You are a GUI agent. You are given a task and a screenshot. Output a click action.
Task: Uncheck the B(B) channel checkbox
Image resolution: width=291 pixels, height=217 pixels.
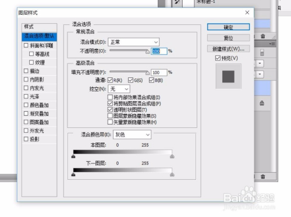pyautogui.click(x=151, y=80)
